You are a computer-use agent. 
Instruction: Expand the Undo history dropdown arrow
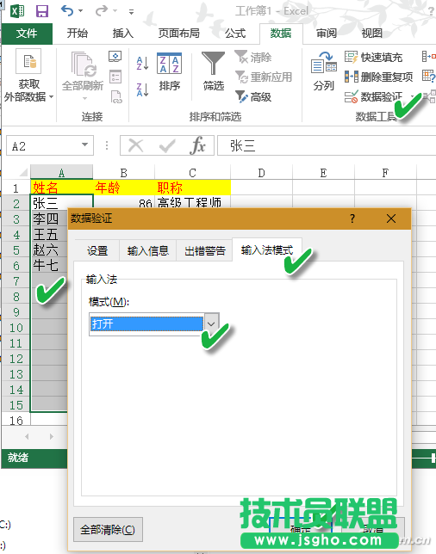pyautogui.click(x=81, y=11)
